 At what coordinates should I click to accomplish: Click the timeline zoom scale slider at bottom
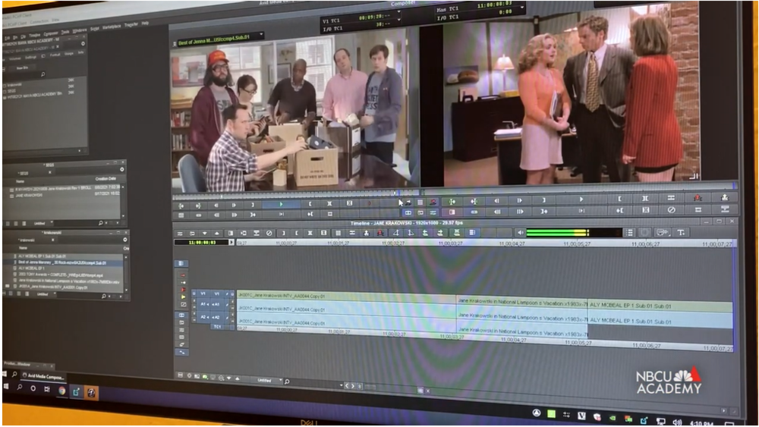[x=369, y=386]
